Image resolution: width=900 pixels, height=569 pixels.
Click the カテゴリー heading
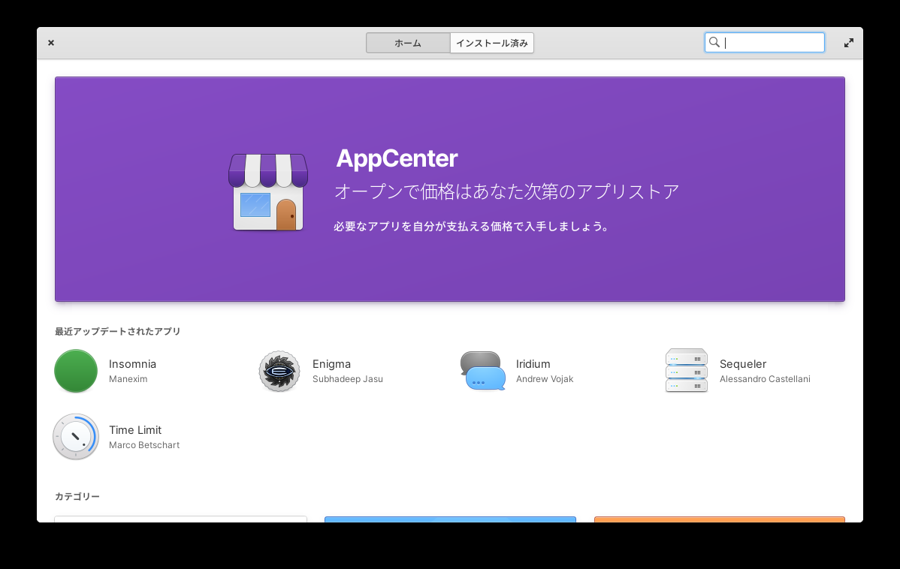77,497
